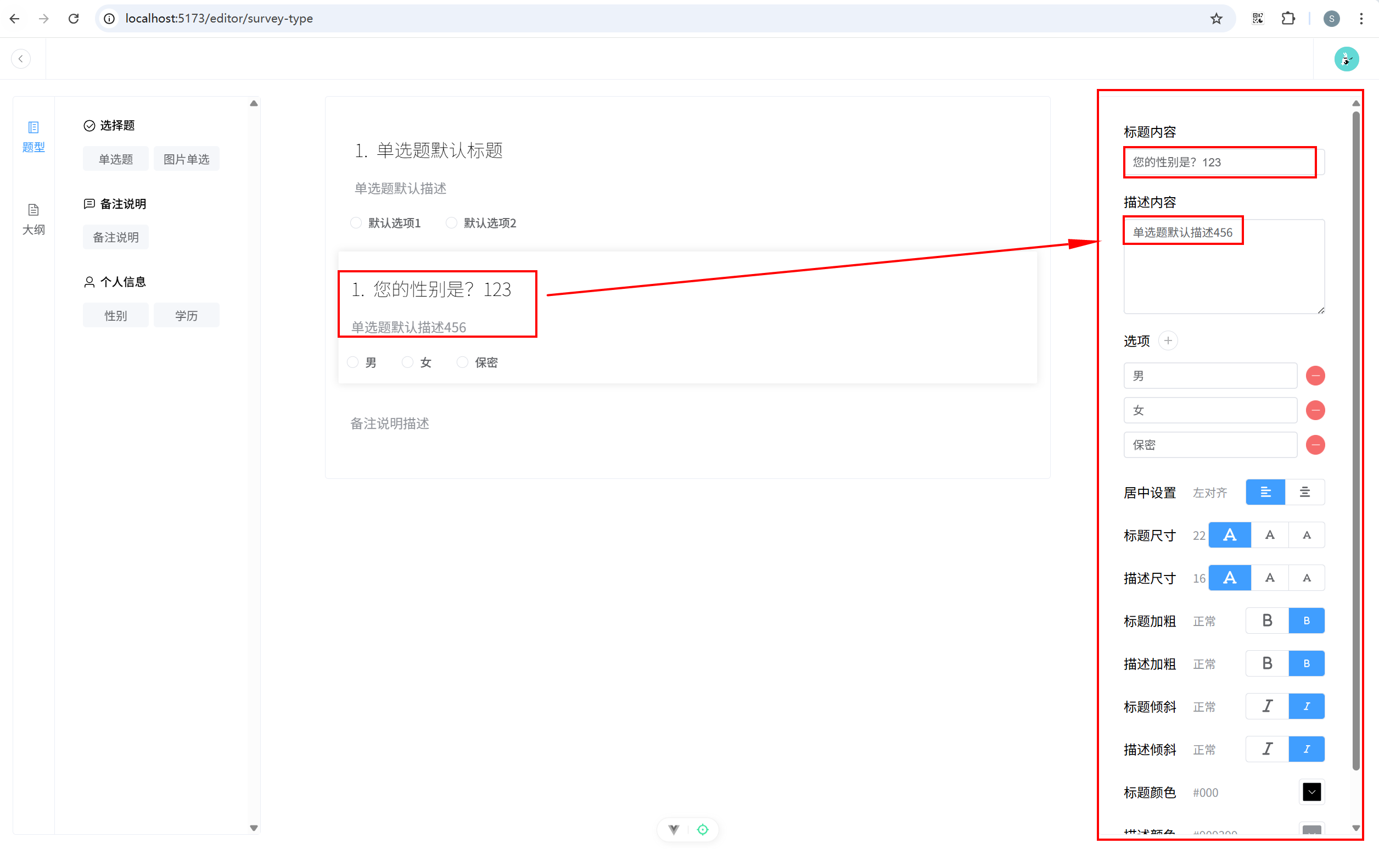Select center alignment icon in 居中设置
Viewport: 1379px width, 849px height.
(x=1304, y=493)
